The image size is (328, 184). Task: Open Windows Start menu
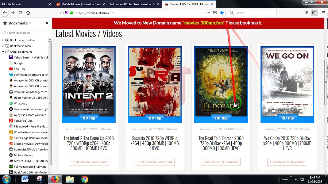6,179
